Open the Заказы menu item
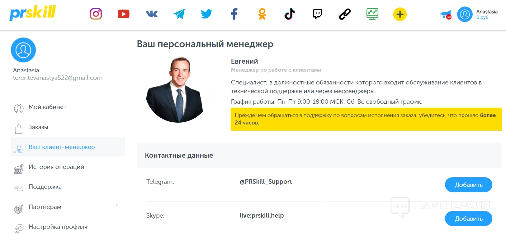 (38, 127)
